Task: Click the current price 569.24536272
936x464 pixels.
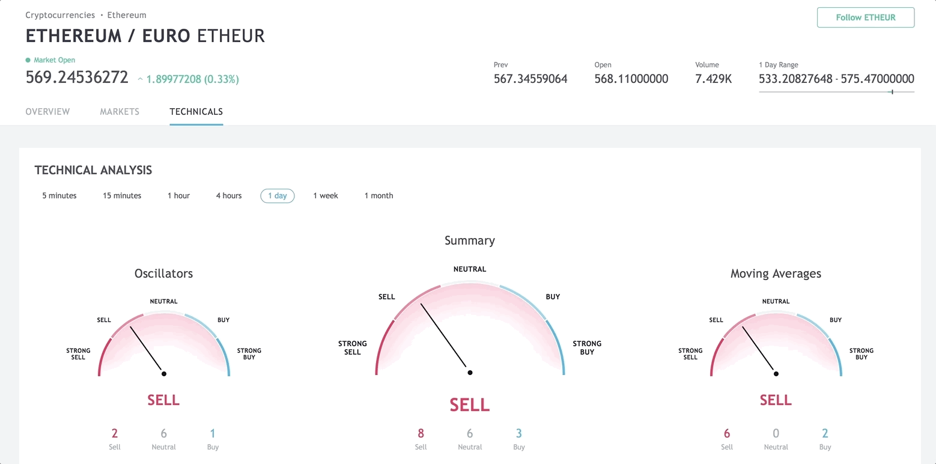Action: pyautogui.click(x=77, y=78)
